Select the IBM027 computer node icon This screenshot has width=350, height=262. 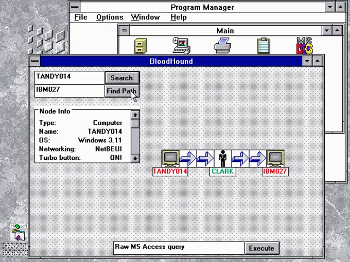(275, 158)
